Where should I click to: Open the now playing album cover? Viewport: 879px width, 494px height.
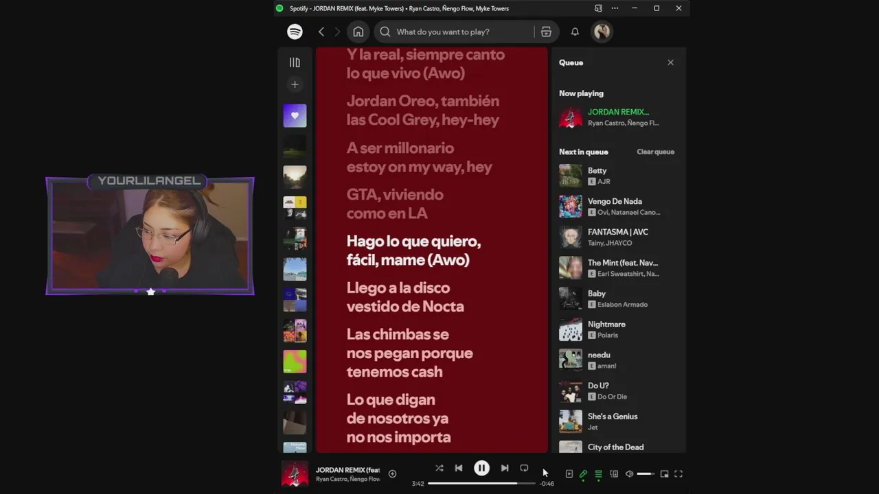click(295, 473)
